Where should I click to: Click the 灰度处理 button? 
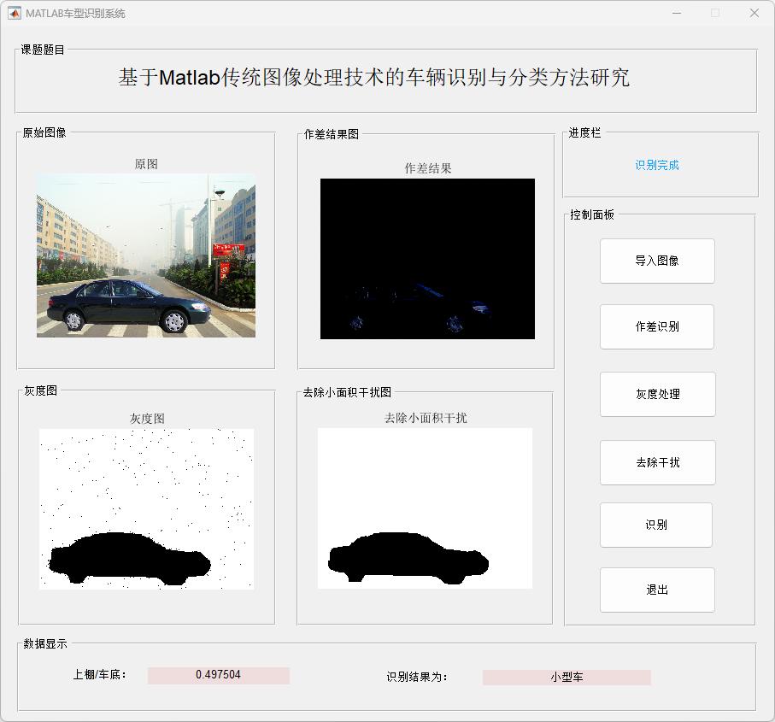click(x=657, y=394)
